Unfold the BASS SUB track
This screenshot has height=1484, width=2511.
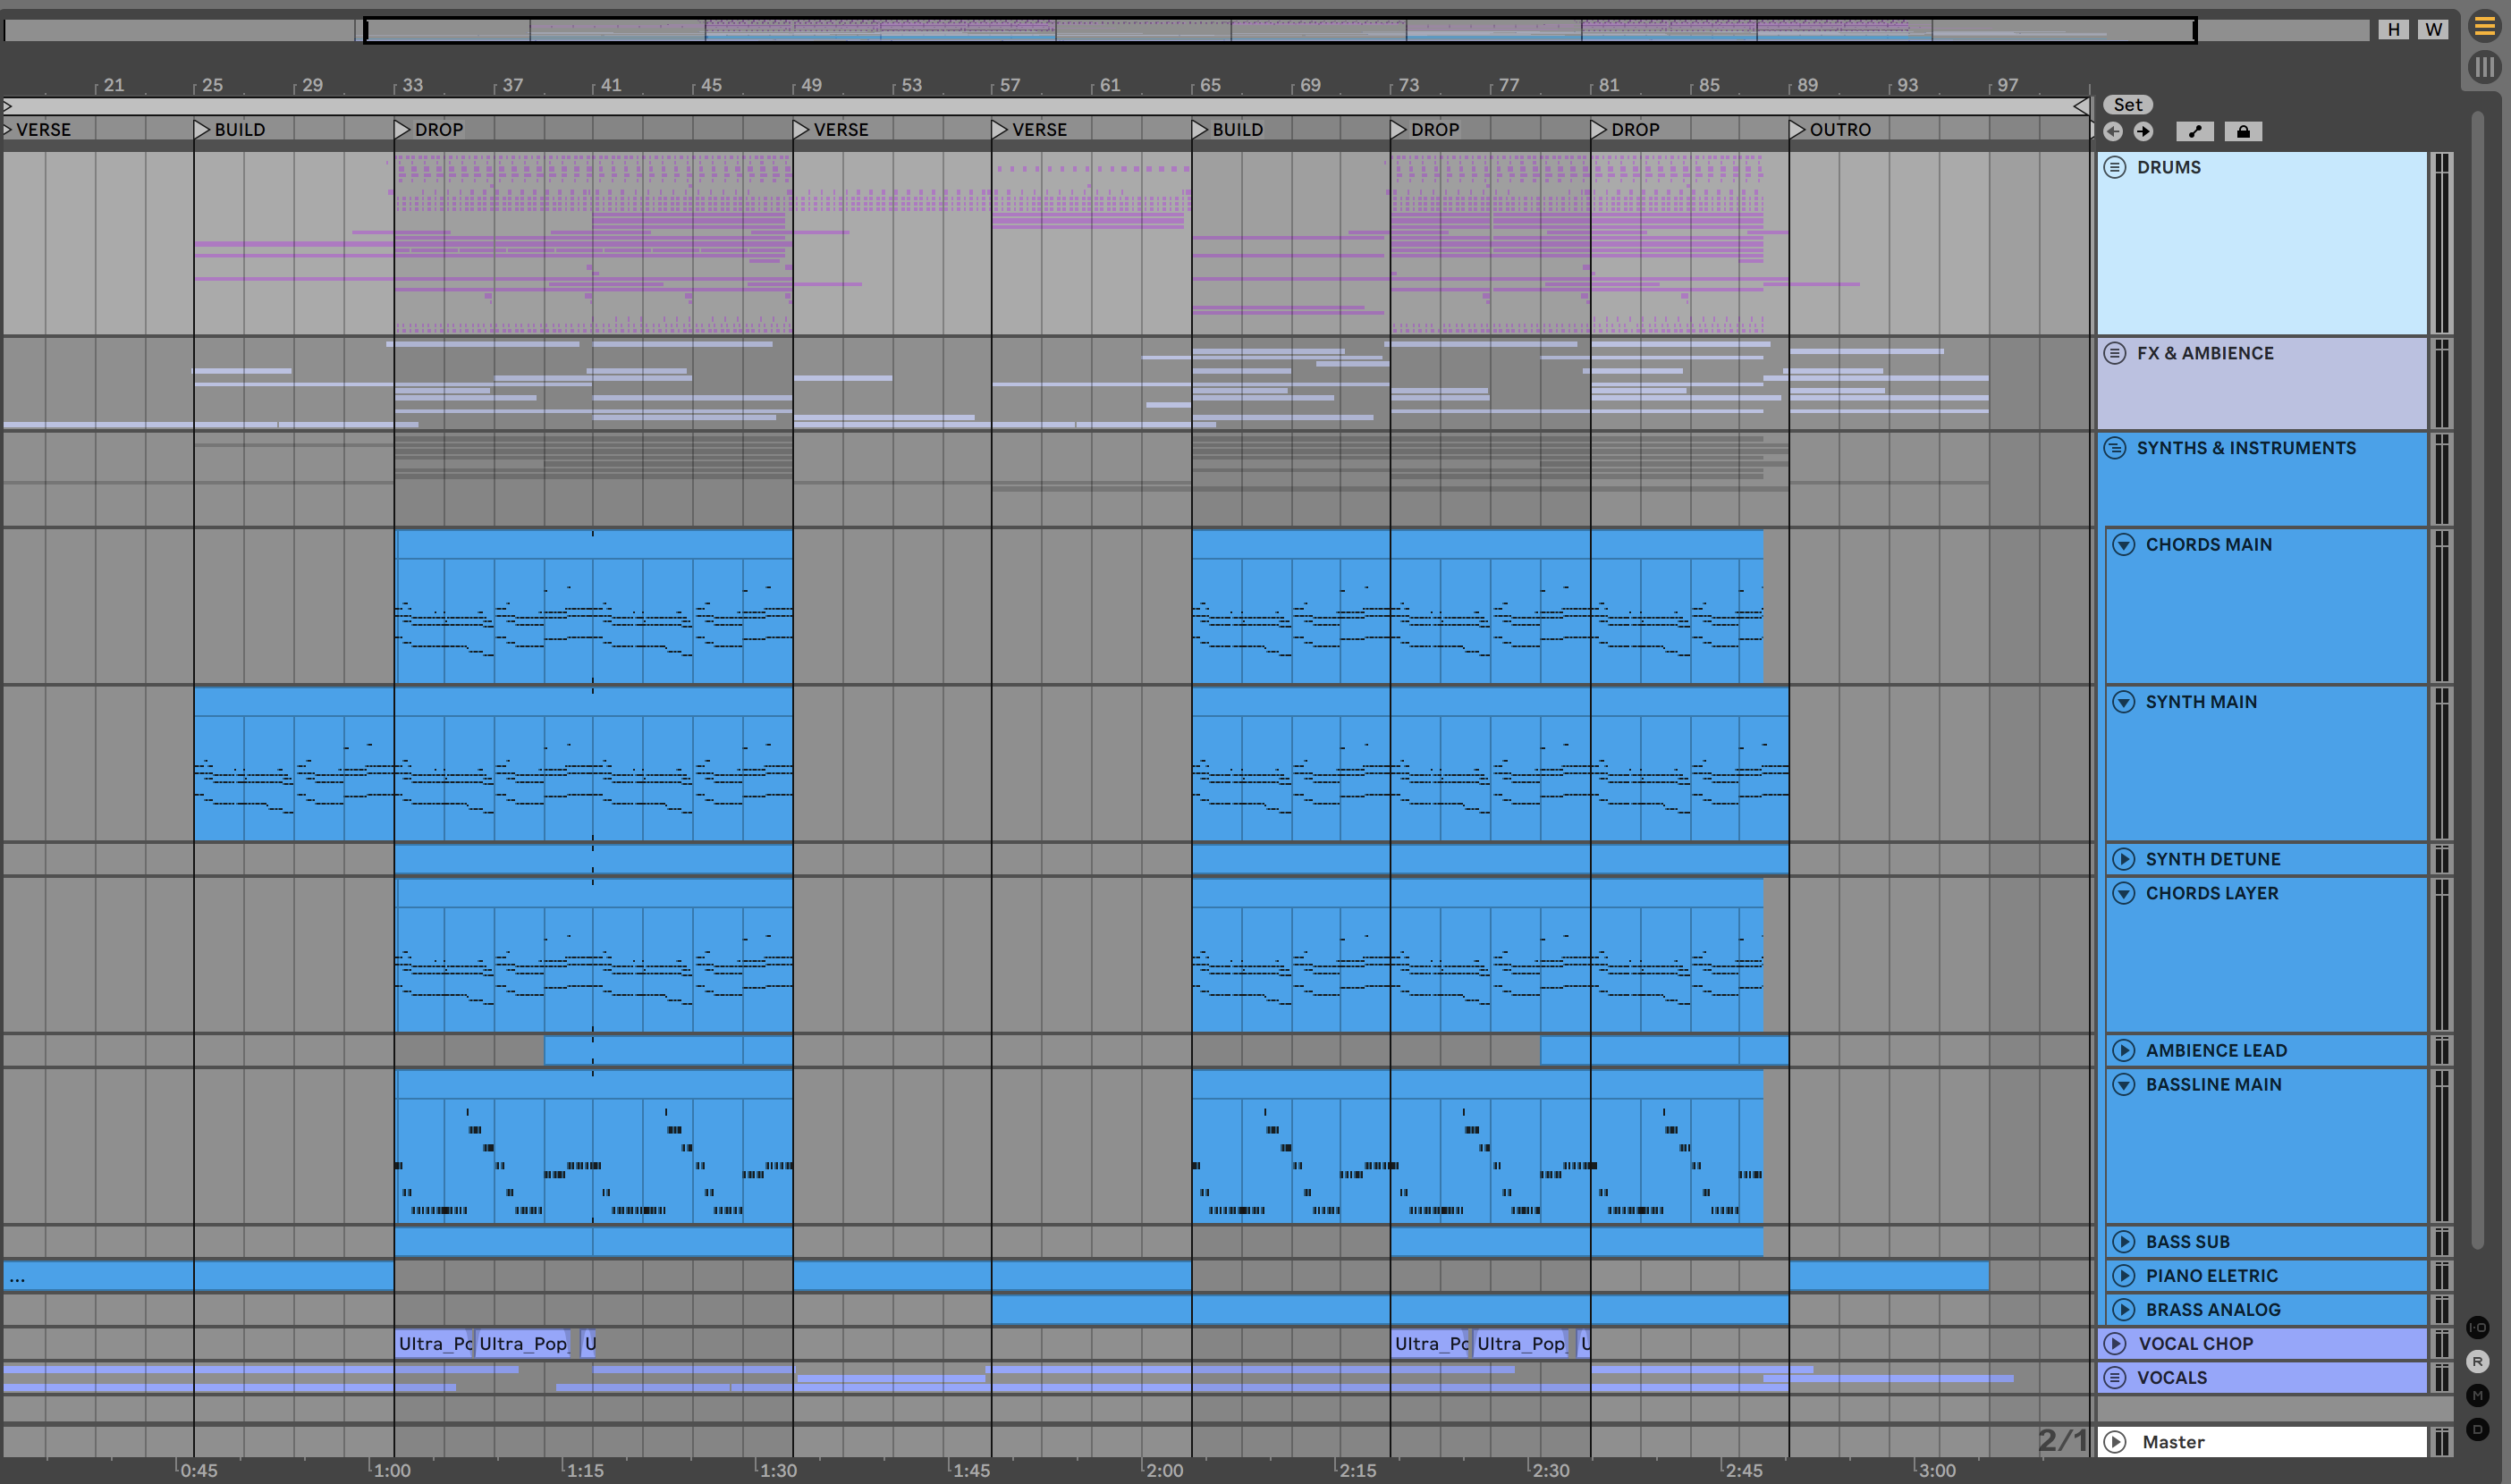[x=2124, y=1241]
